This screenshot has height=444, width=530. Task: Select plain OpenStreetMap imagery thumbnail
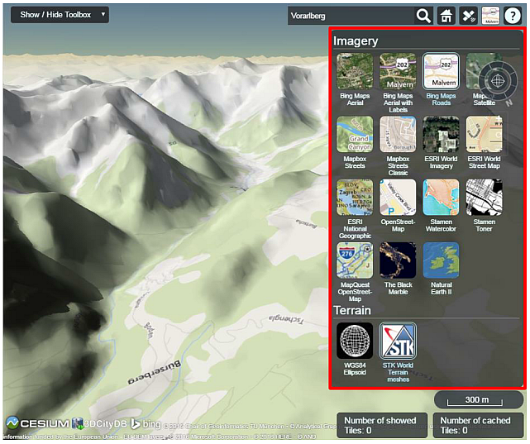tap(398, 198)
